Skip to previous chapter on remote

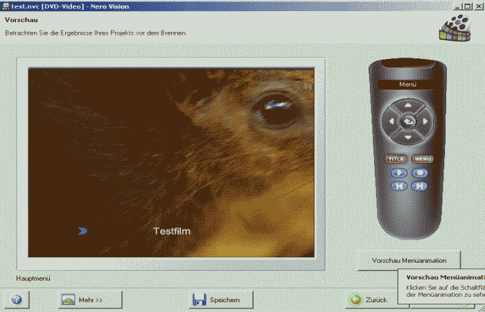(398, 186)
